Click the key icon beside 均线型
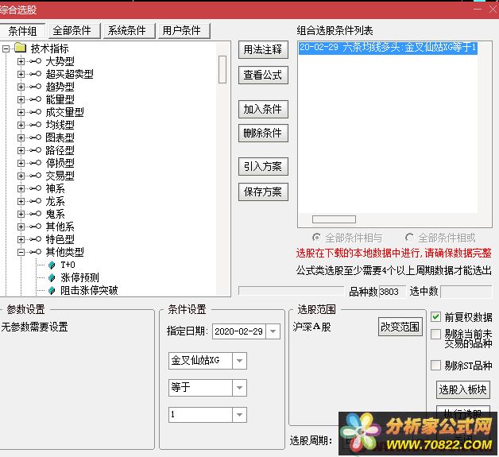This screenshot has width=499, height=457. [x=35, y=125]
